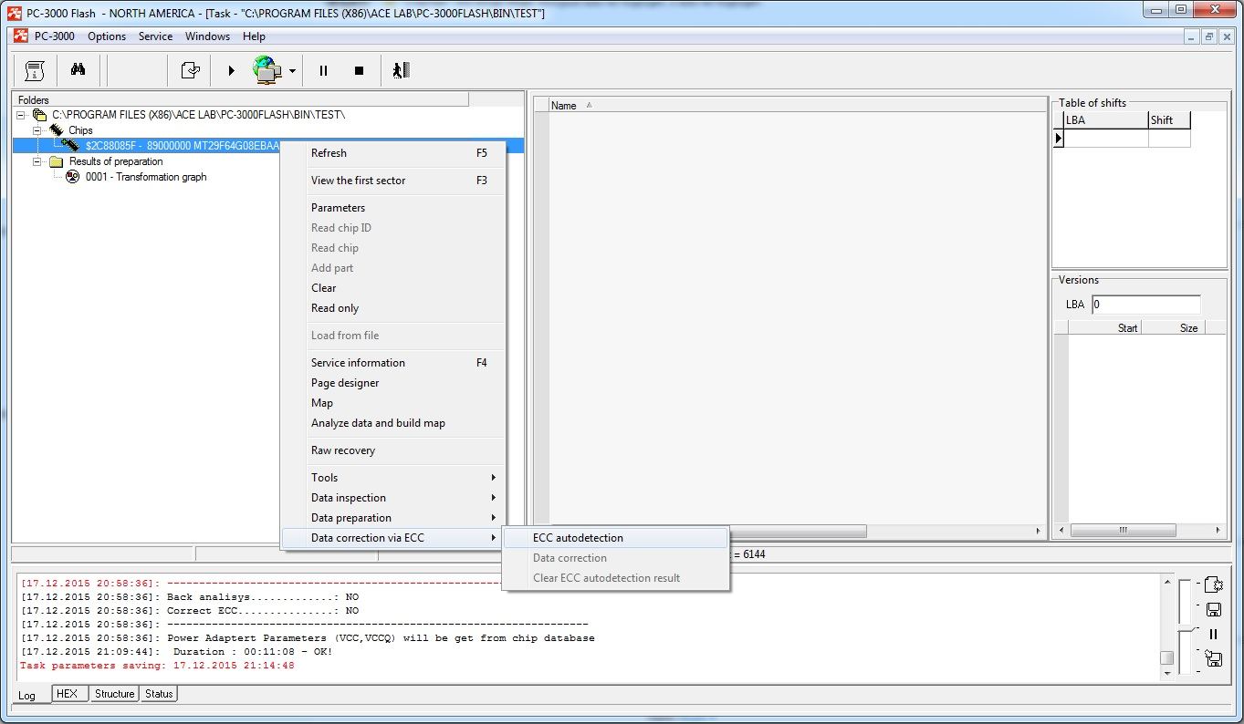Select Raw recovery in the context menu
1244x724 pixels.
point(393,450)
